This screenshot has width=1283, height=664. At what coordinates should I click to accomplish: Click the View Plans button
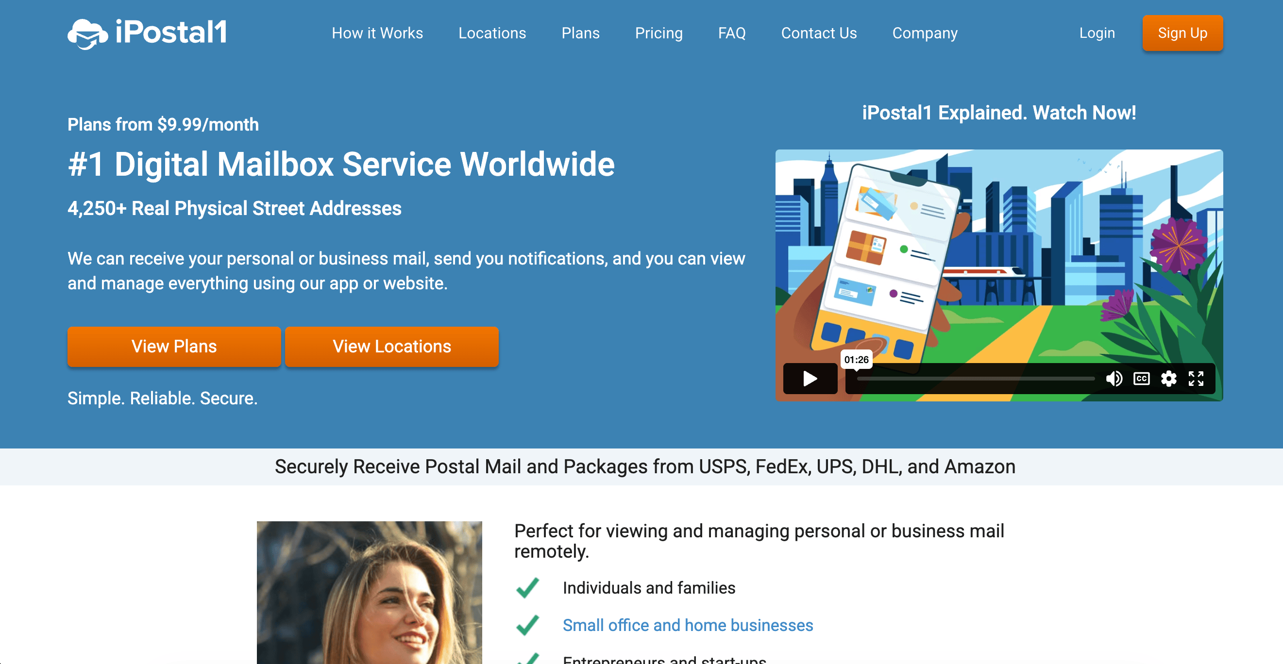(x=174, y=347)
